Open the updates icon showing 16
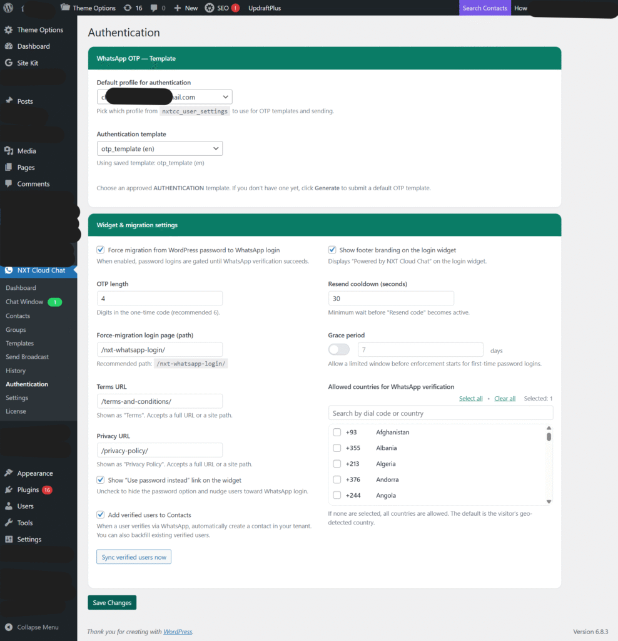Screen dimensions: 618x641 click(x=128, y=8)
